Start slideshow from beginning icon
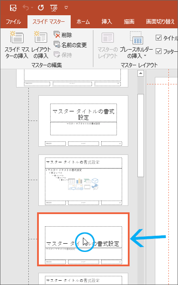This screenshot has height=285, width=178. 54,8
